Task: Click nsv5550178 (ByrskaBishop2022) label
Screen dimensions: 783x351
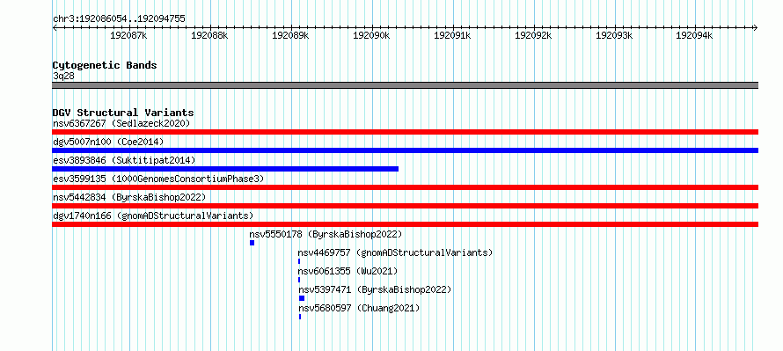Action: tap(326, 234)
